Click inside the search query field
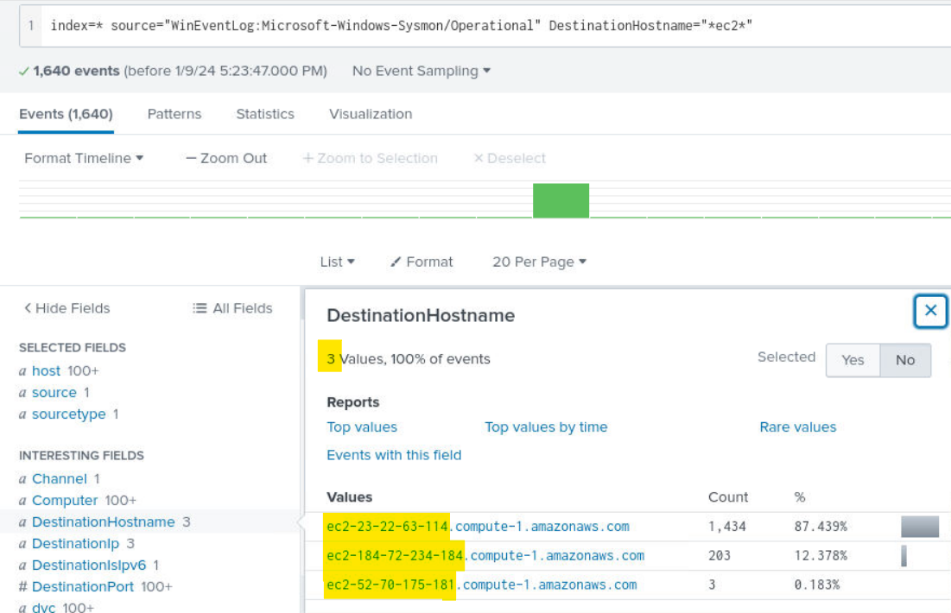 484,25
